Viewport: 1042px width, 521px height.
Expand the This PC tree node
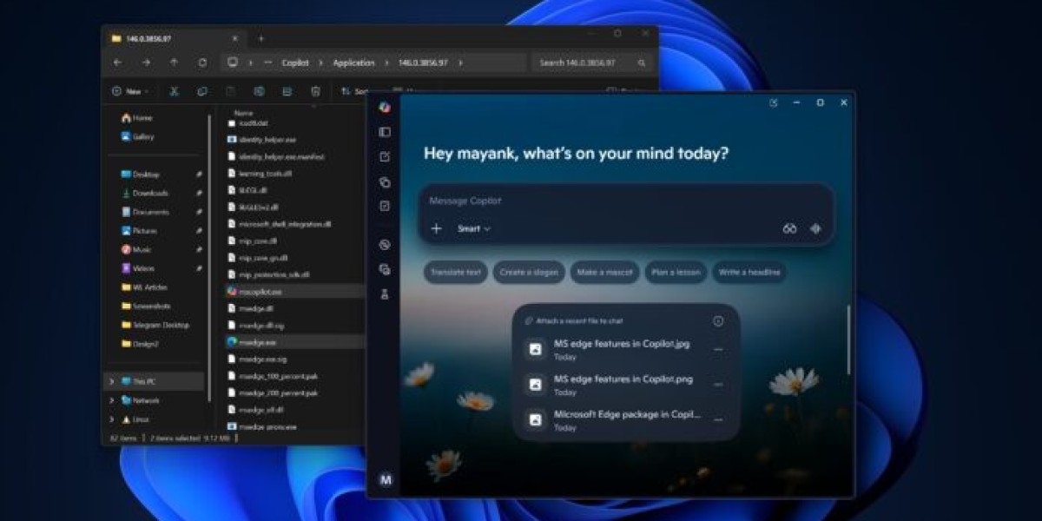(111, 381)
